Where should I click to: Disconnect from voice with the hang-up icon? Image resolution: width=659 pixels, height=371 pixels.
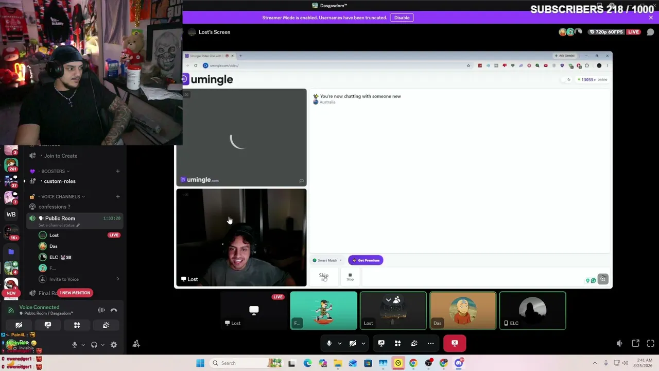point(114,310)
